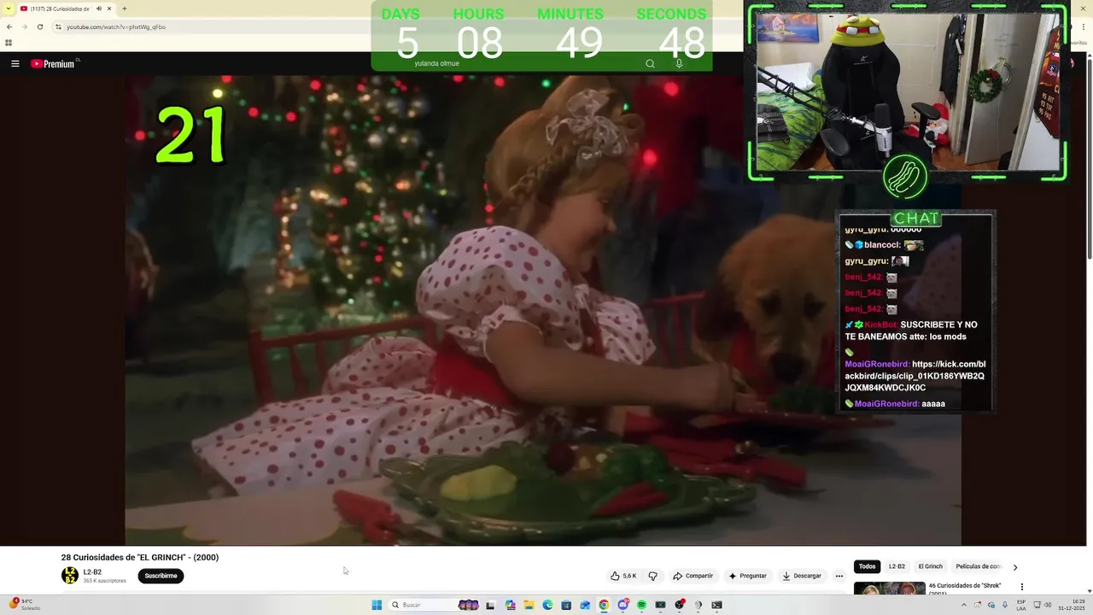The height and width of the screenshot is (615, 1093).
Task: Open the video's three-dot more actions
Action: [839, 576]
